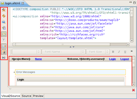This screenshot has height=99, width=137.
Task: Open the Font Name dropdown
Action: [x=64, y=52]
